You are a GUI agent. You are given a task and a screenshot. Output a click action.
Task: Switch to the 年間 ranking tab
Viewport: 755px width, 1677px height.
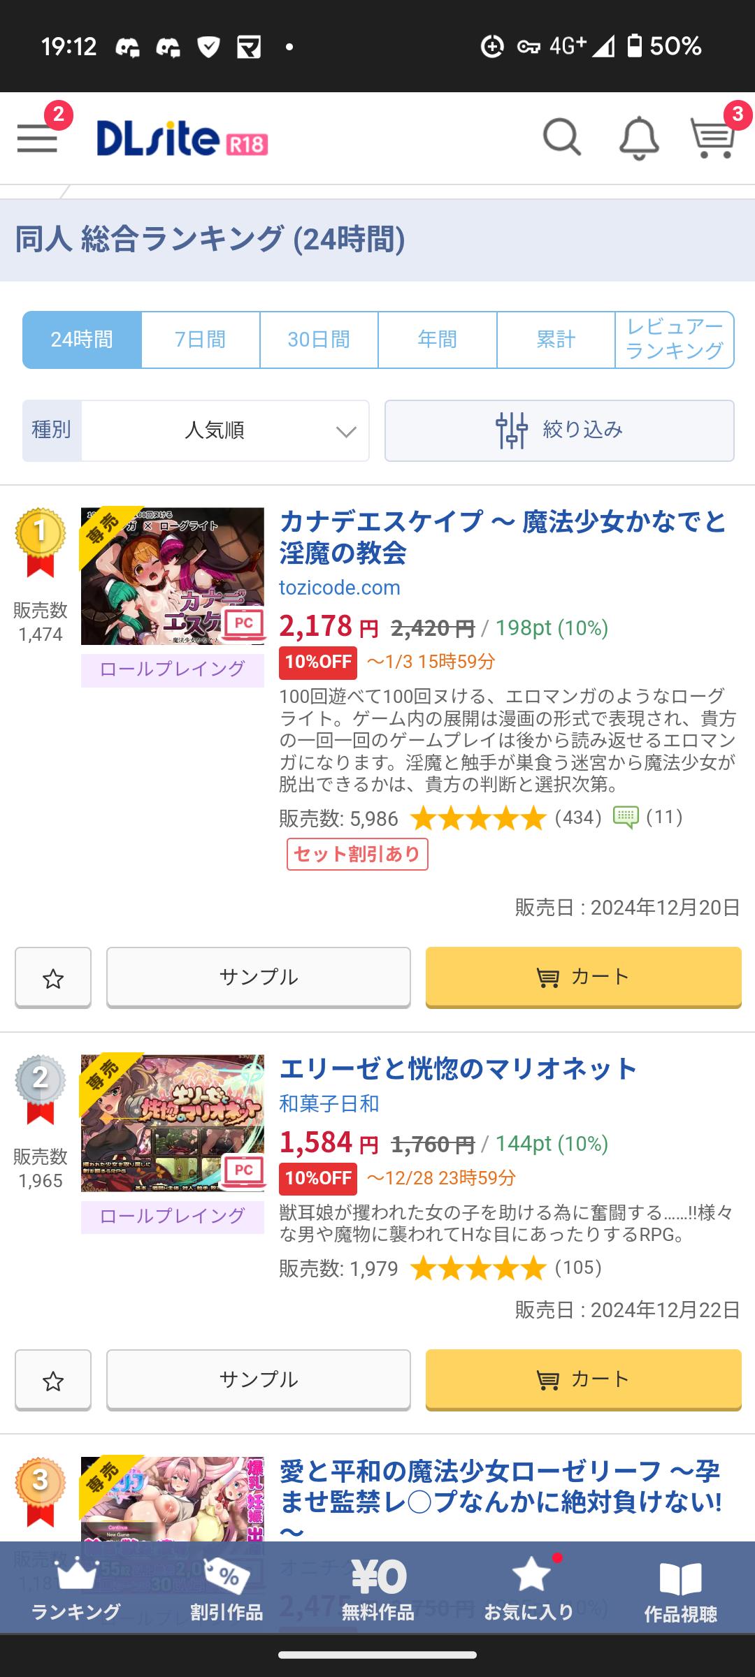tap(437, 340)
